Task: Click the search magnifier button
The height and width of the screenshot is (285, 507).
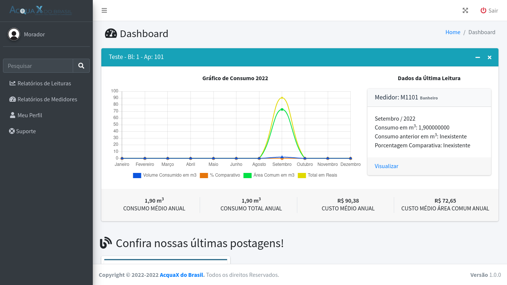Action: 81,66
